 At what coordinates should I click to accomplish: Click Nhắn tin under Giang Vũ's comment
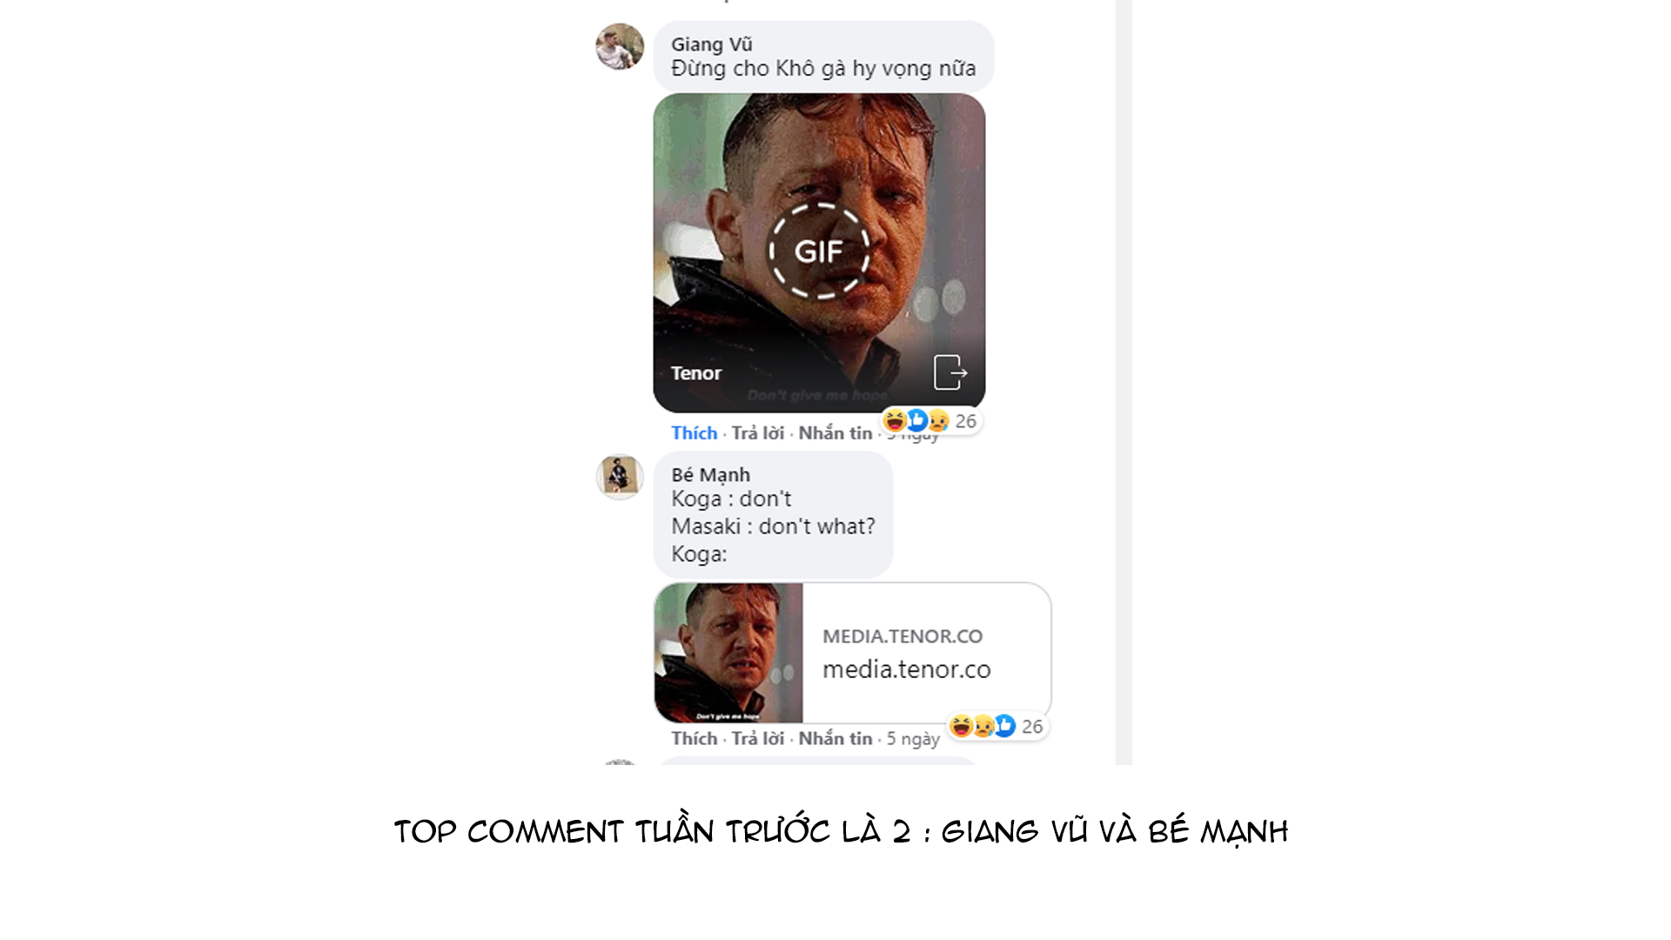point(835,433)
